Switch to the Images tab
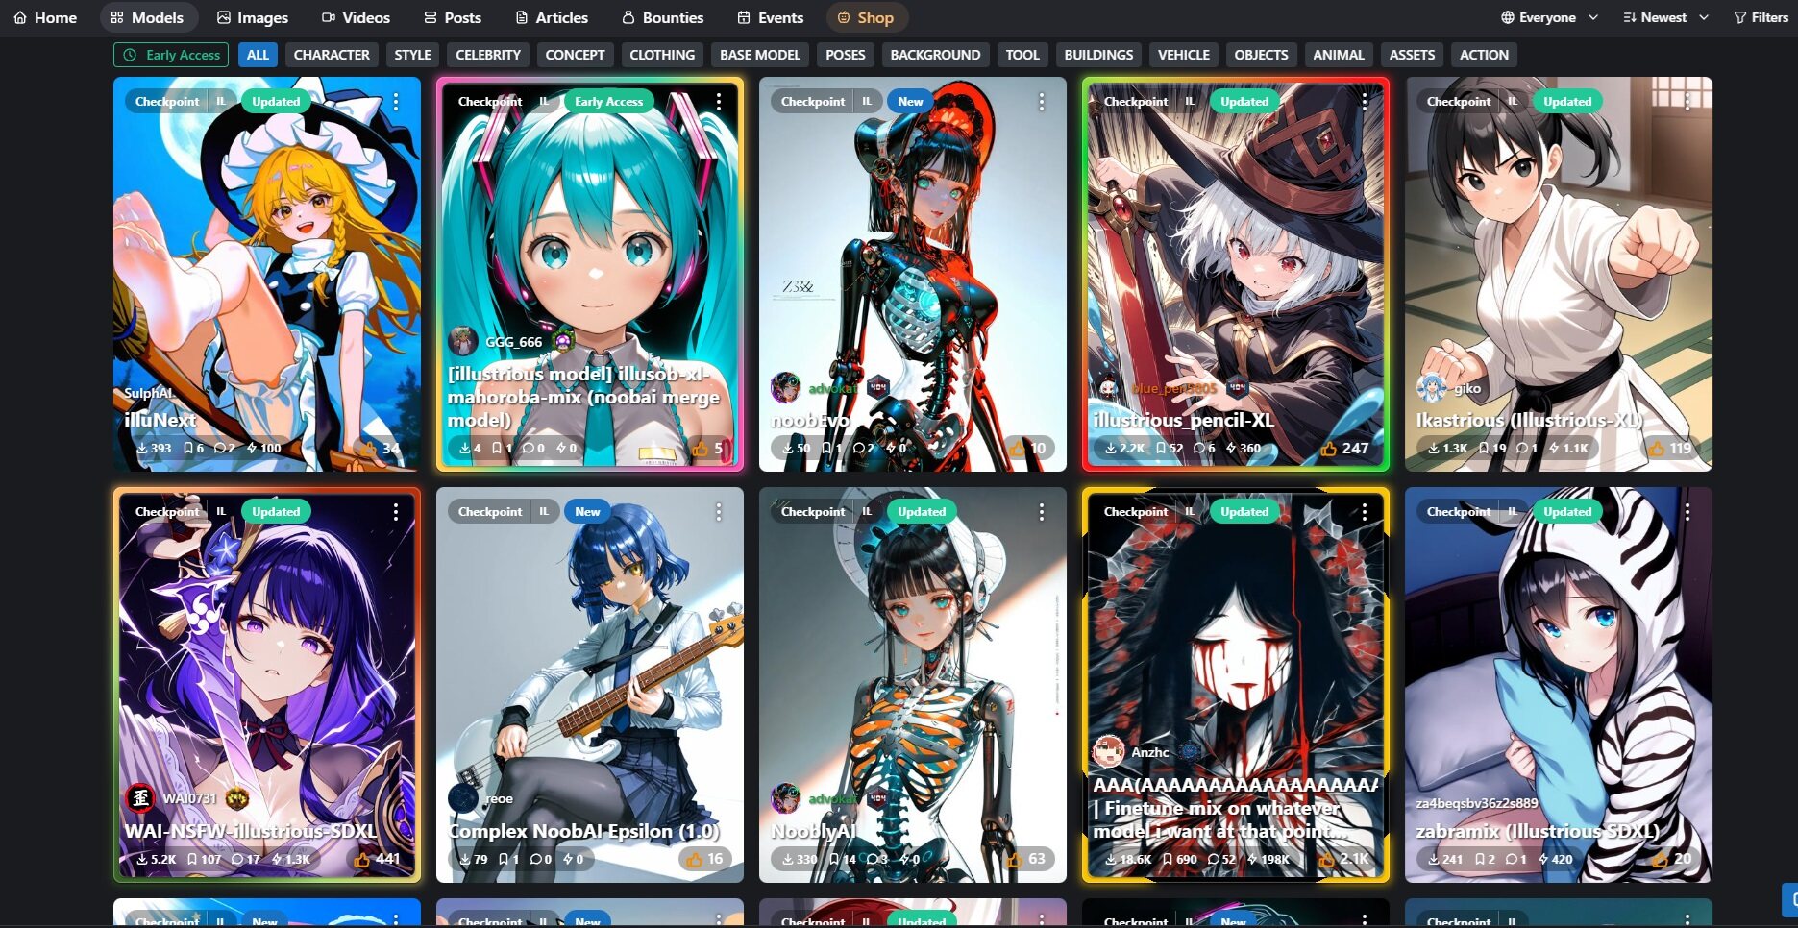The width and height of the screenshot is (1798, 928). [253, 17]
